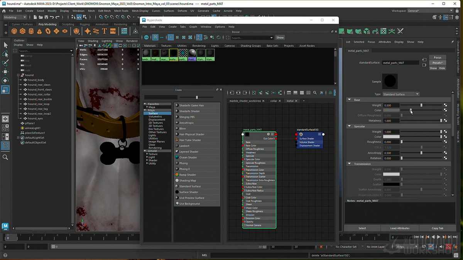The width and height of the screenshot is (463, 260).
Task: Click the search magnifier icon in left toolbox
Action: [5, 157]
